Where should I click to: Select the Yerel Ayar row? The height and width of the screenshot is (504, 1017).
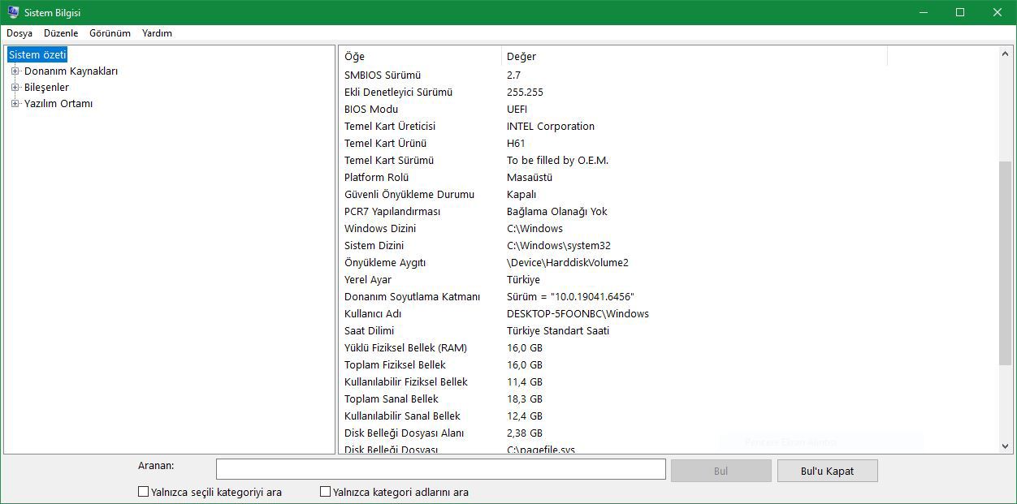[x=669, y=280]
